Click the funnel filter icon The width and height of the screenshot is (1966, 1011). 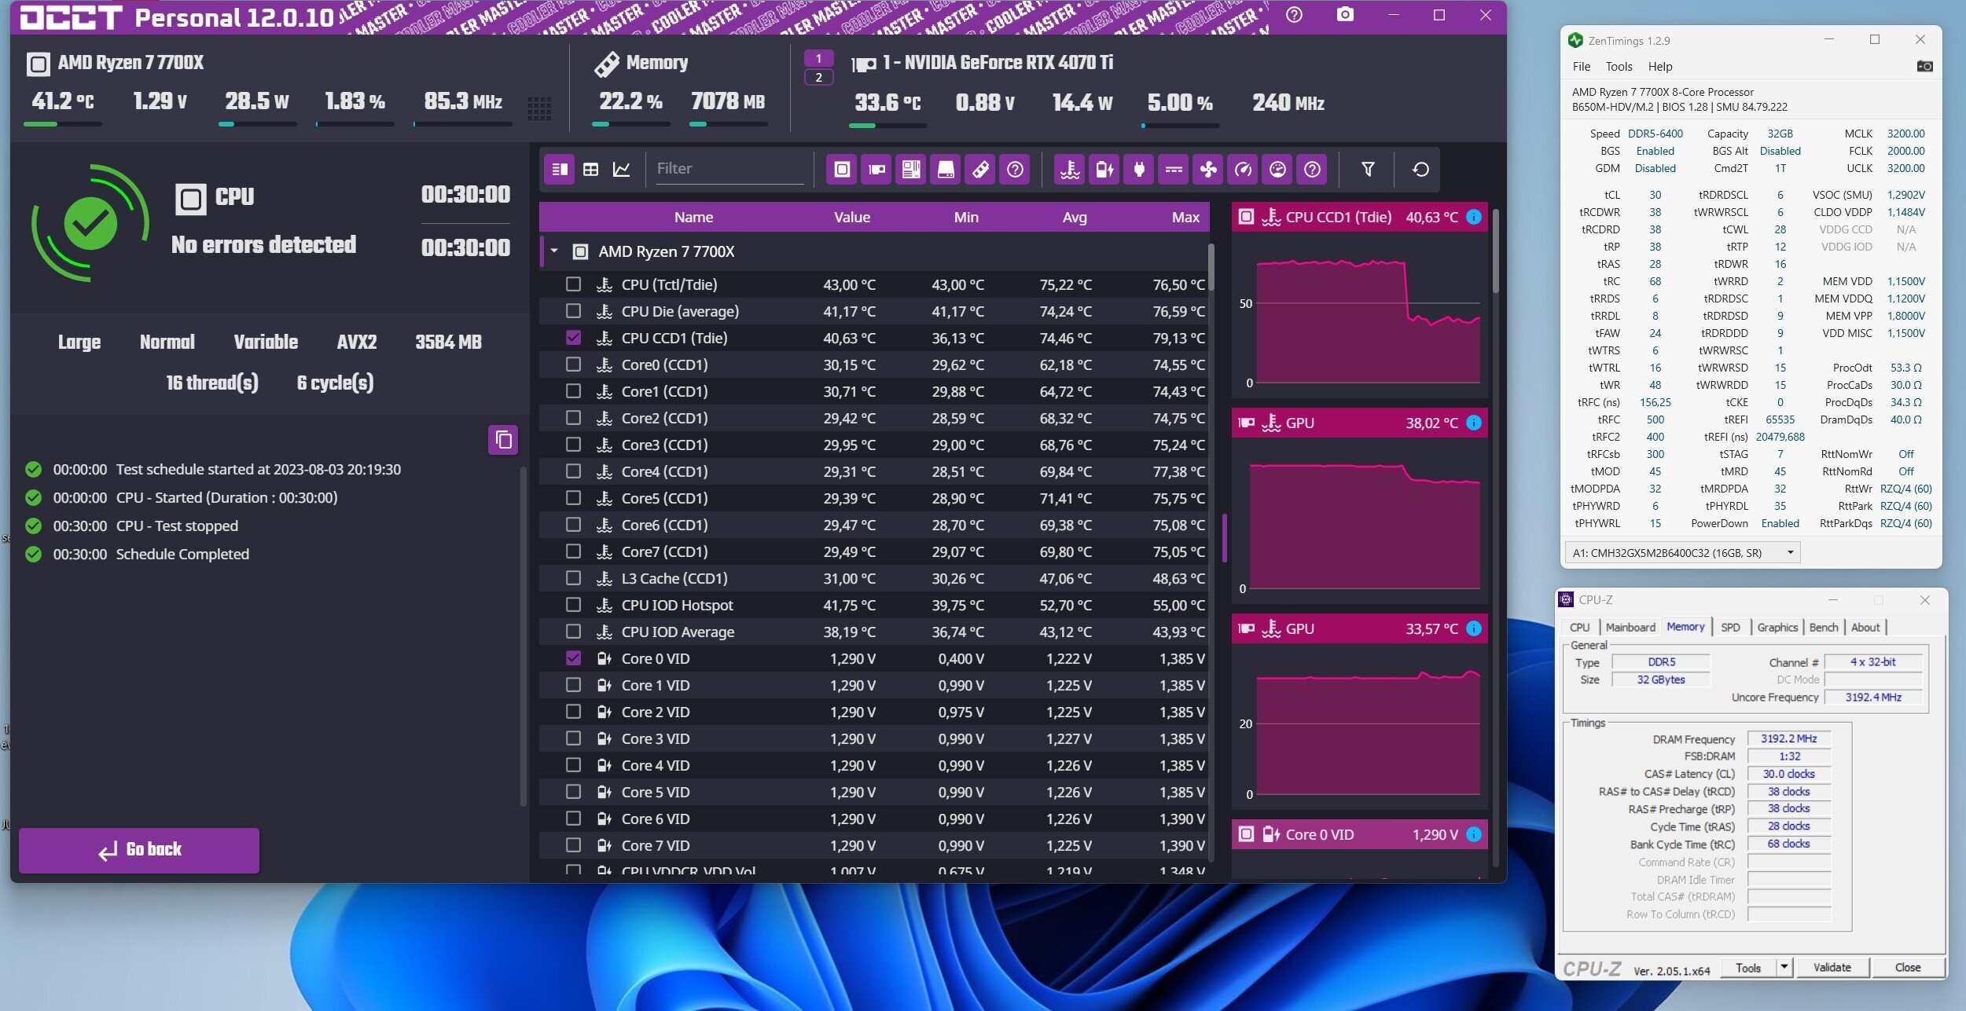point(1368,169)
